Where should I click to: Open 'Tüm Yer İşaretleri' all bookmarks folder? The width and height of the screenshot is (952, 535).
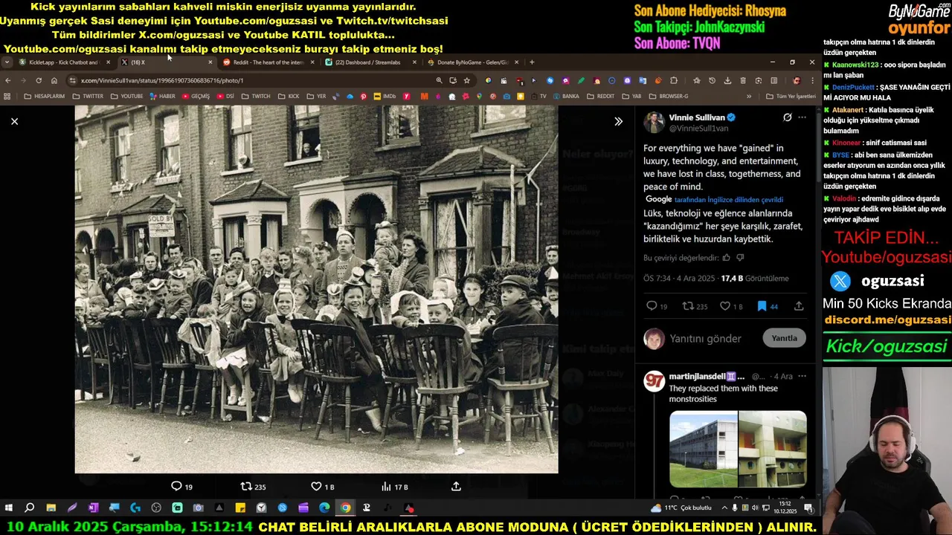[x=791, y=97]
